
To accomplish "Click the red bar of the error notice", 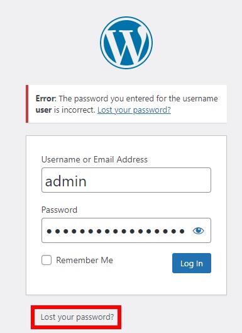I will pos(27,104).
